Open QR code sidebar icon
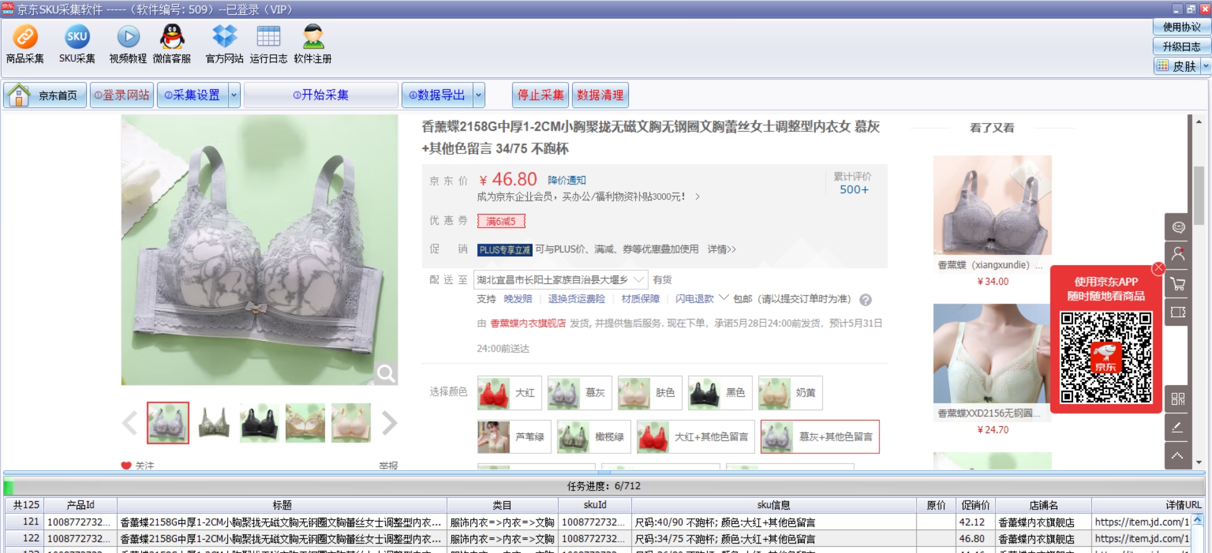This screenshot has height=553, width=1212. pyautogui.click(x=1178, y=399)
